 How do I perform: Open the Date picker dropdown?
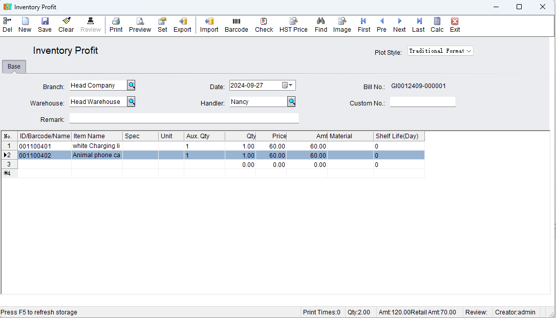click(x=291, y=86)
